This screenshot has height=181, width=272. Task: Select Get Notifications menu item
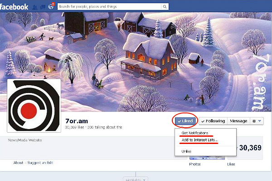[x=195, y=133]
